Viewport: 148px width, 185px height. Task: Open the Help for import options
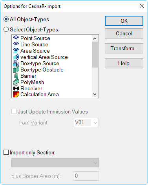124,63
